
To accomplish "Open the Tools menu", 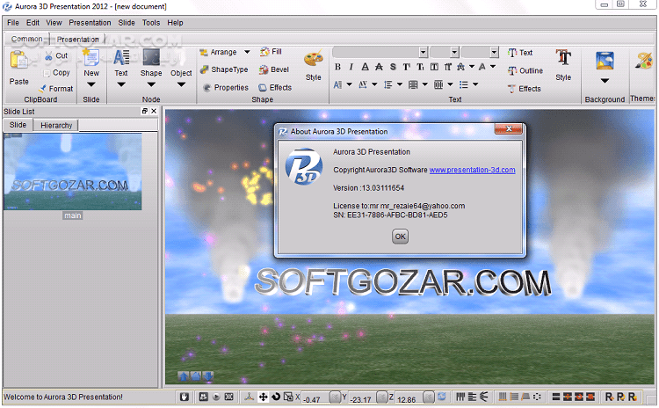I will click(x=151, y=22).
